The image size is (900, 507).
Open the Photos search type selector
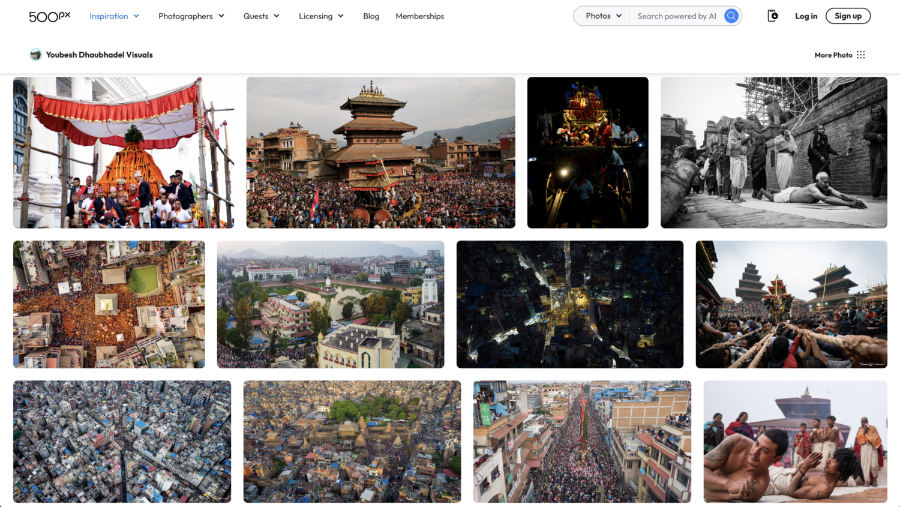point(603,16)
